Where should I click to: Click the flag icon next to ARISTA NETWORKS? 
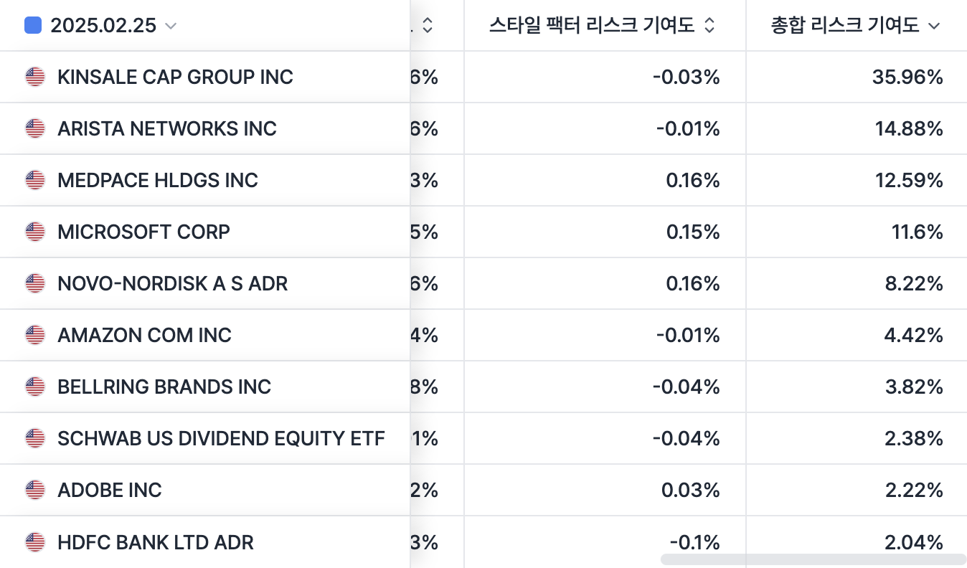[34, 128]
